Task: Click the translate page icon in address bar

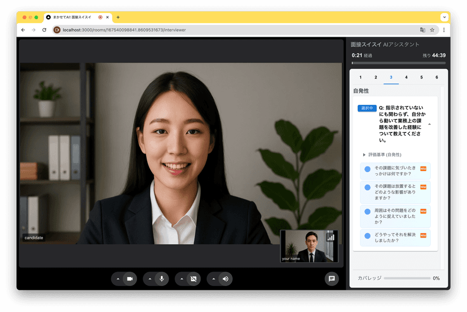Action: (422, 30)
